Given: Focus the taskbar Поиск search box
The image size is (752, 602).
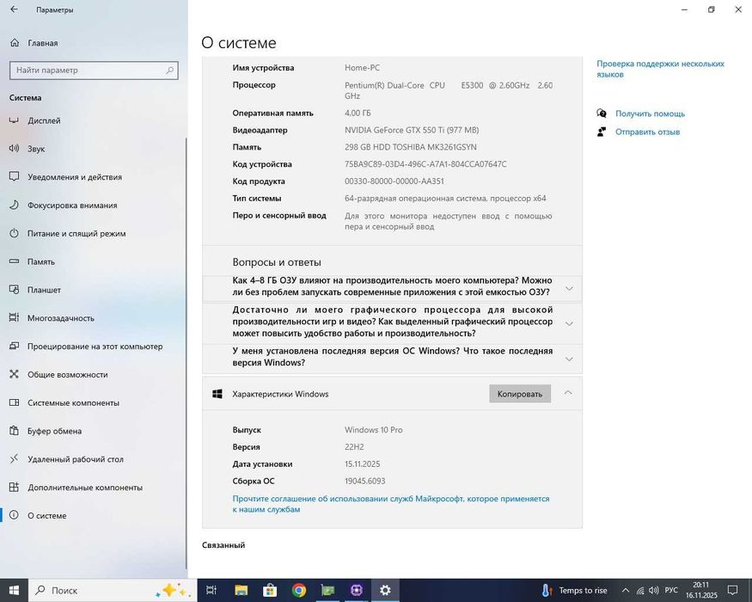Looking at the screenshot, I should click(x=113, y=590).
